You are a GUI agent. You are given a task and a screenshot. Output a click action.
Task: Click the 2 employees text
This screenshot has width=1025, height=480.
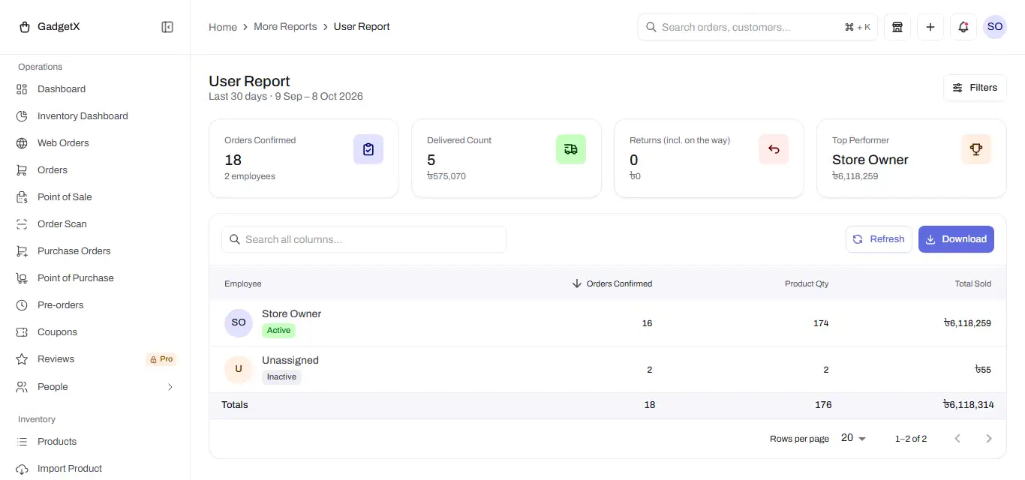click(250, 176)
